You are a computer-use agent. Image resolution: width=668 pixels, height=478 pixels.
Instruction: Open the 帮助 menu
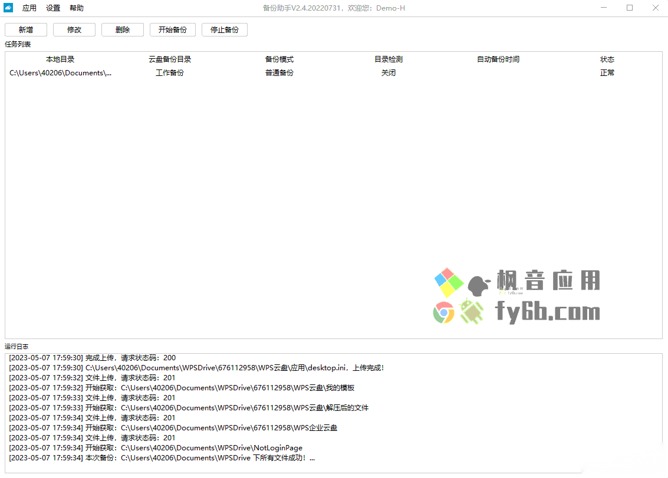pos(77,8)
